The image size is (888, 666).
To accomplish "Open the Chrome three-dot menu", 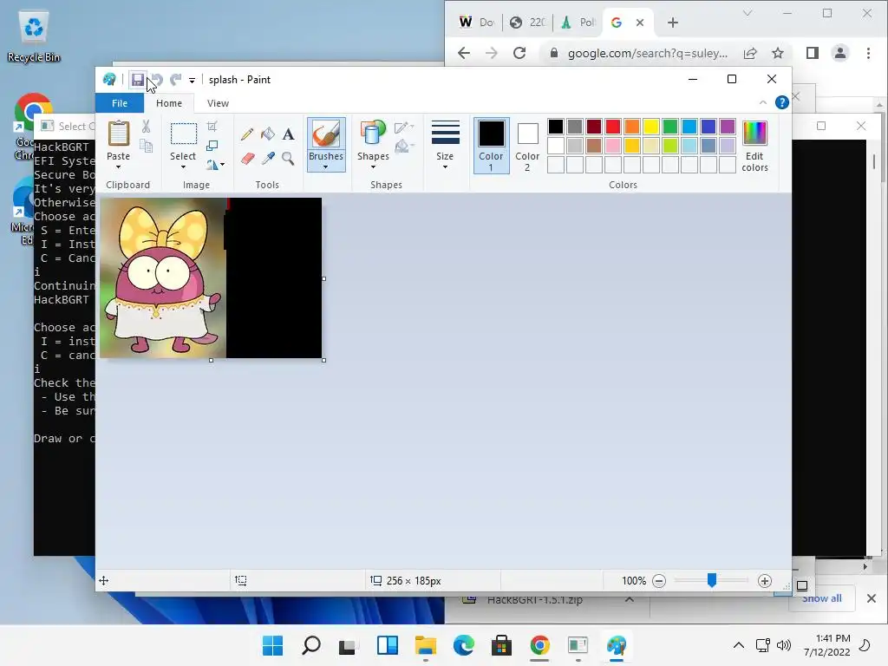I will tap(868, 53).
